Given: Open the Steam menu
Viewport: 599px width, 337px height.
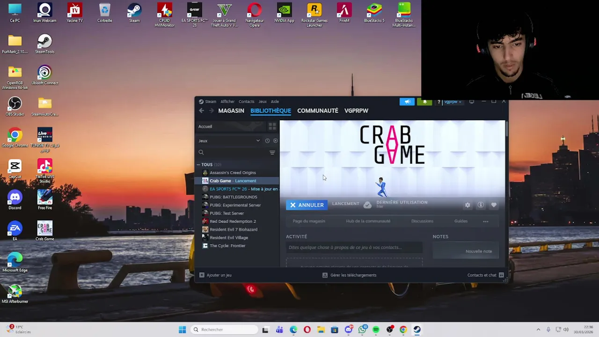Looking at the screenshot, I should tap(207, 102).
